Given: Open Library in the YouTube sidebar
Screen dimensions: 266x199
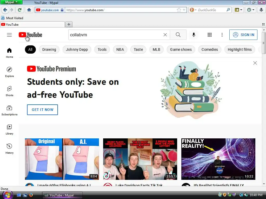Looking at the screenshot, I should pos(9,130).
